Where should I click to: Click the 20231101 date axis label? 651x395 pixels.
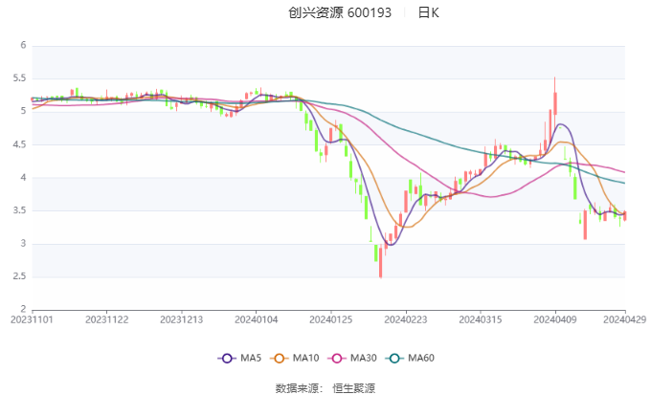coord(33,319)
